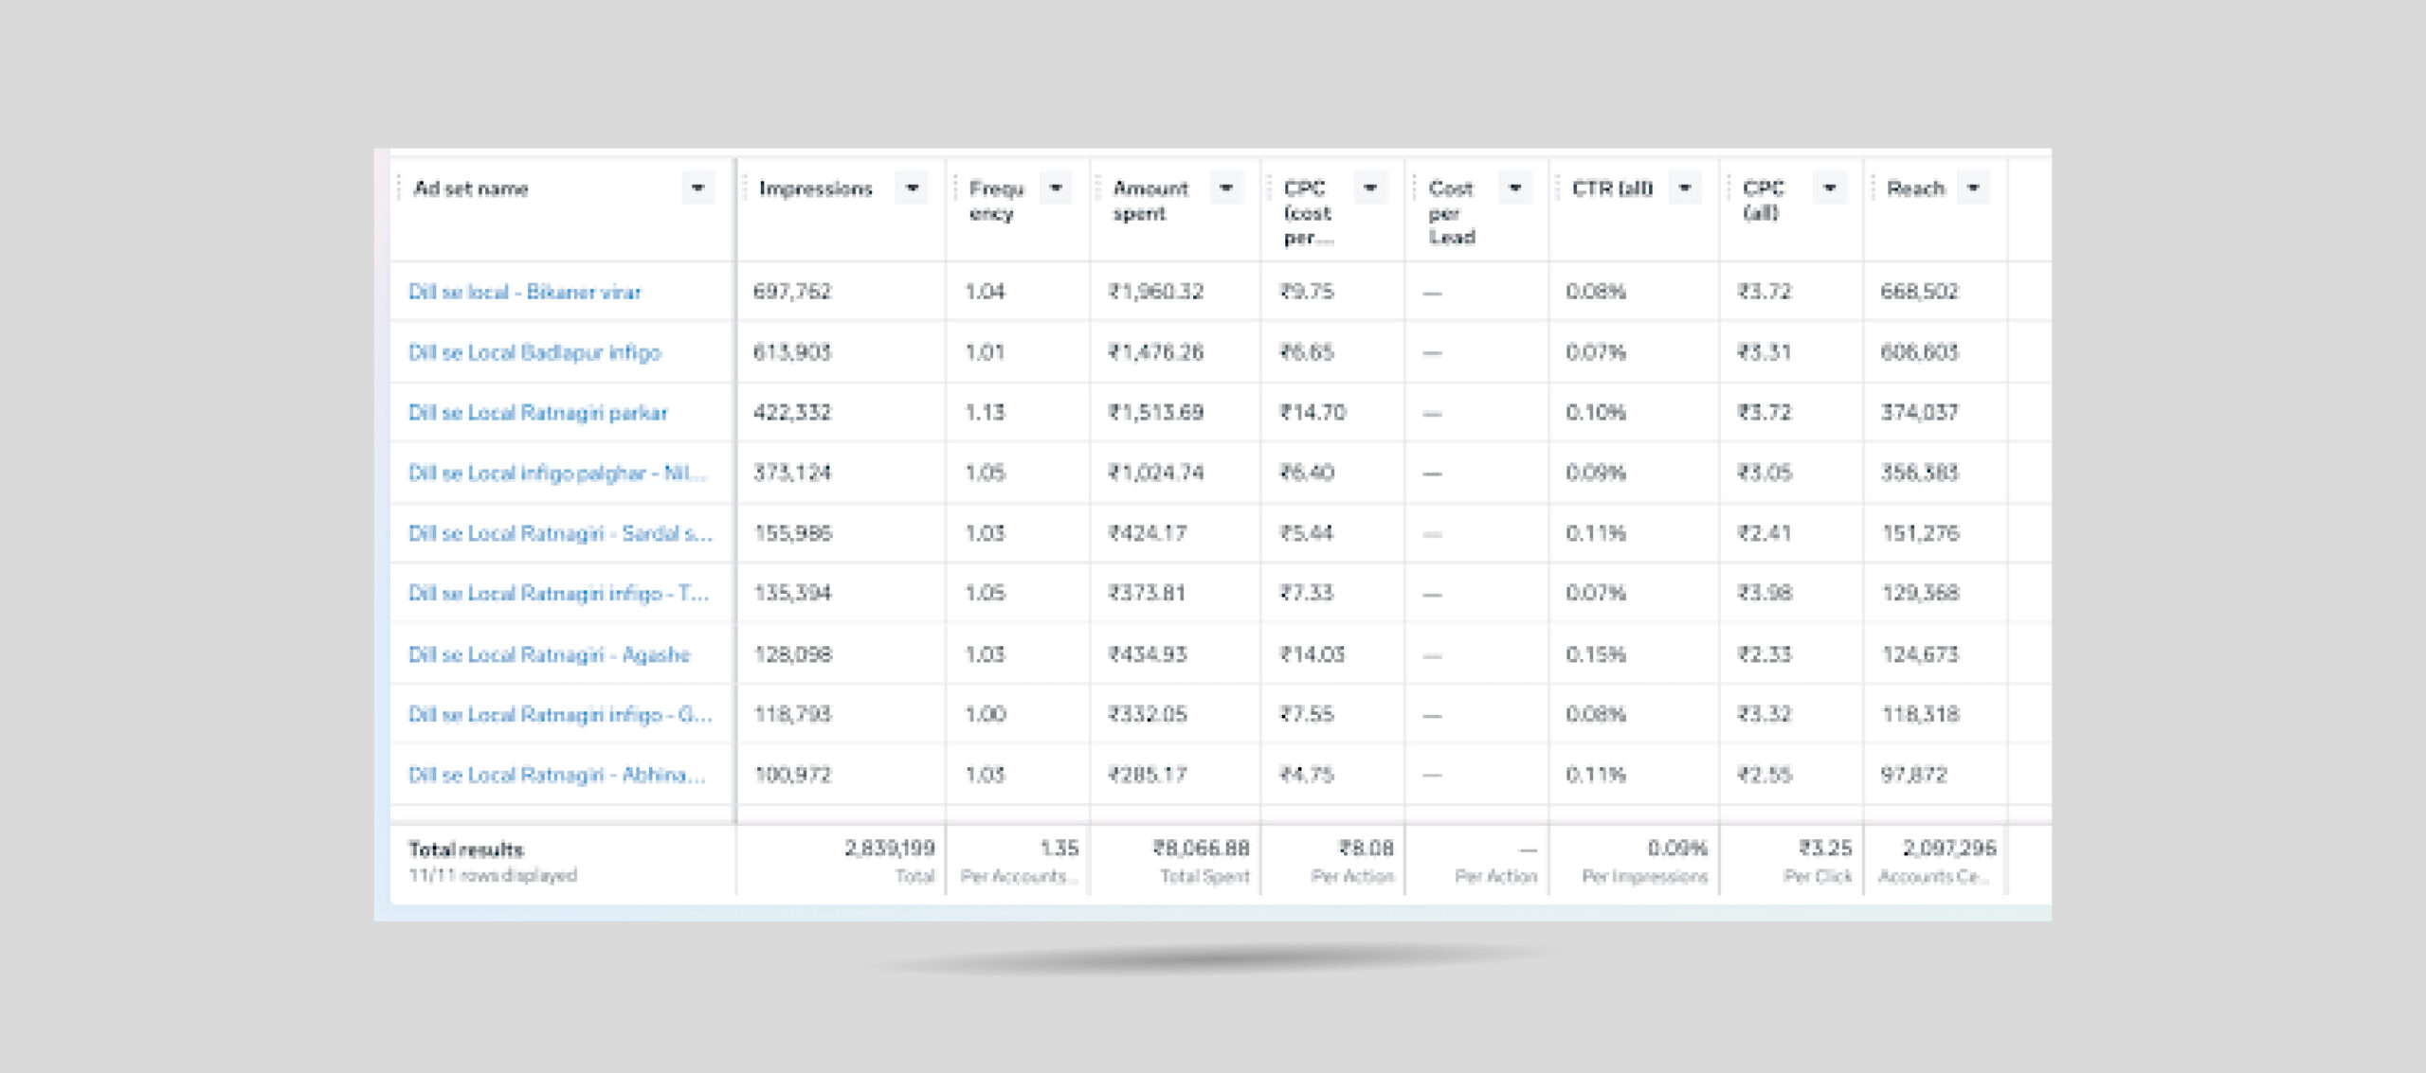Open the Impressions column dropdown arrow

coord(912,188)
